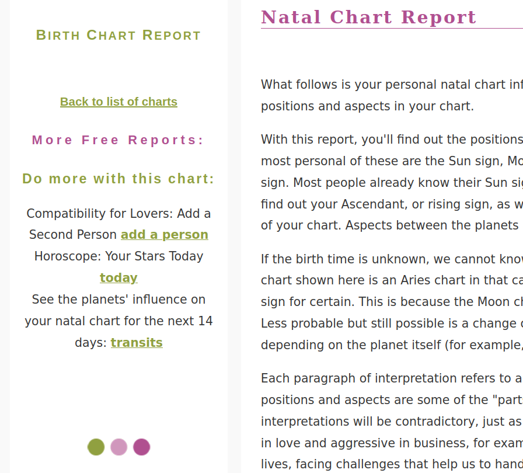Select the dark magenta color dot
The width and height of the screenshot is (523, 473).
click(x=141, y=447)
